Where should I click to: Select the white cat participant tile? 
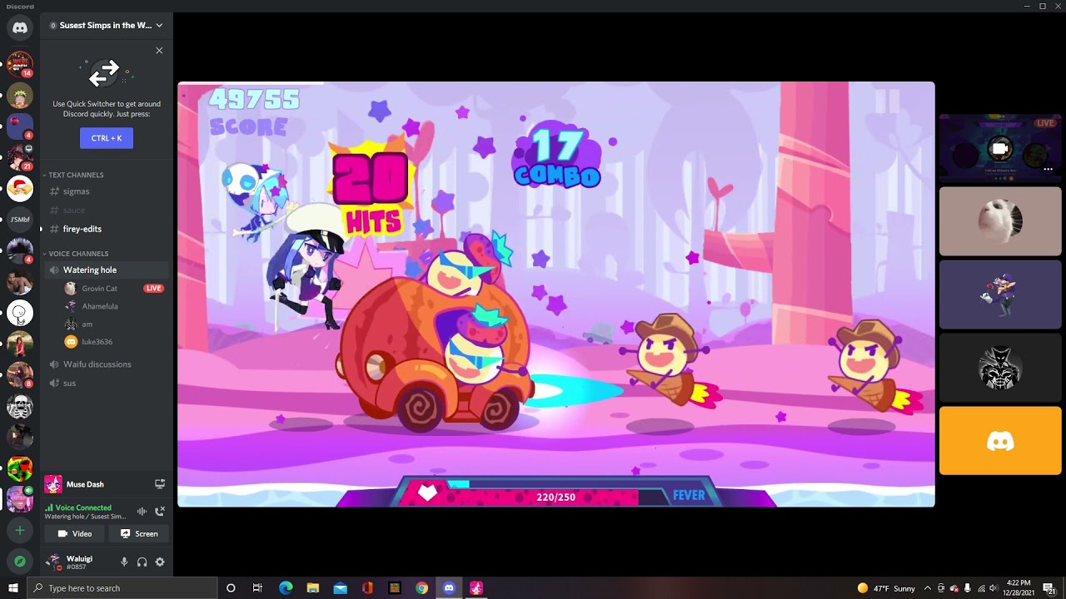pyautogui.click(x=1000, y=221)
